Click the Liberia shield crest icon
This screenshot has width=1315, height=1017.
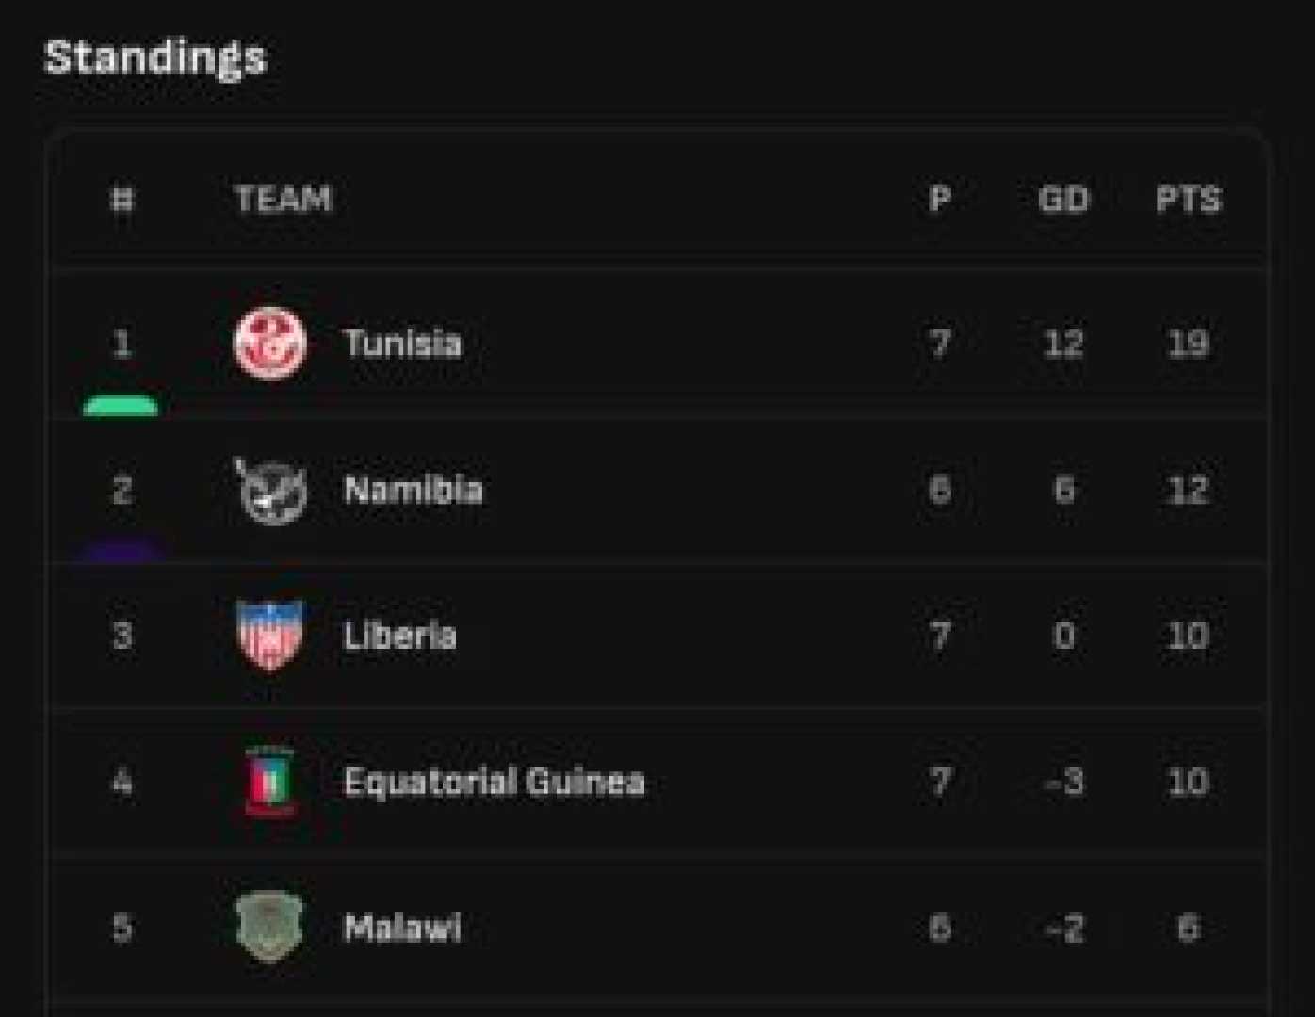pos(270,636)
